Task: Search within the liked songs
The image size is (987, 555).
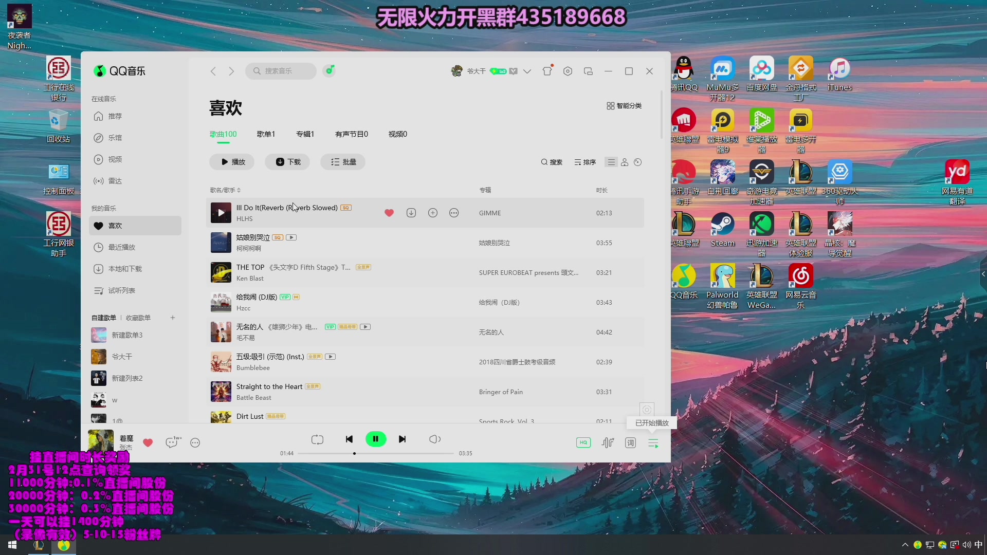Action: coord(552,162)
